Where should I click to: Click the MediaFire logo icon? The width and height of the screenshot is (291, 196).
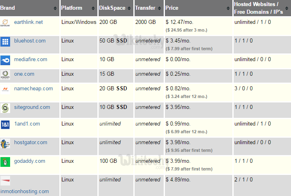coord(5,60)
